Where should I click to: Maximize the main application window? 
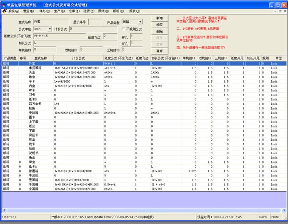(x=278, y=5)
